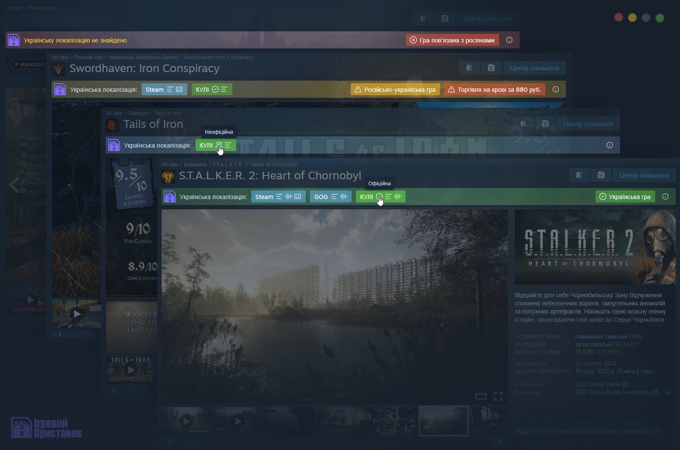Click Торгівля на крові за 880 руб. badge
Viewport: 680px width, 450px height.
pos(495,90)
